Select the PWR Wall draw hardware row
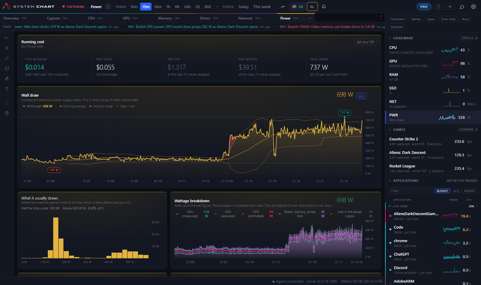Viewport: 481px width, 285px height. point(433,118)
